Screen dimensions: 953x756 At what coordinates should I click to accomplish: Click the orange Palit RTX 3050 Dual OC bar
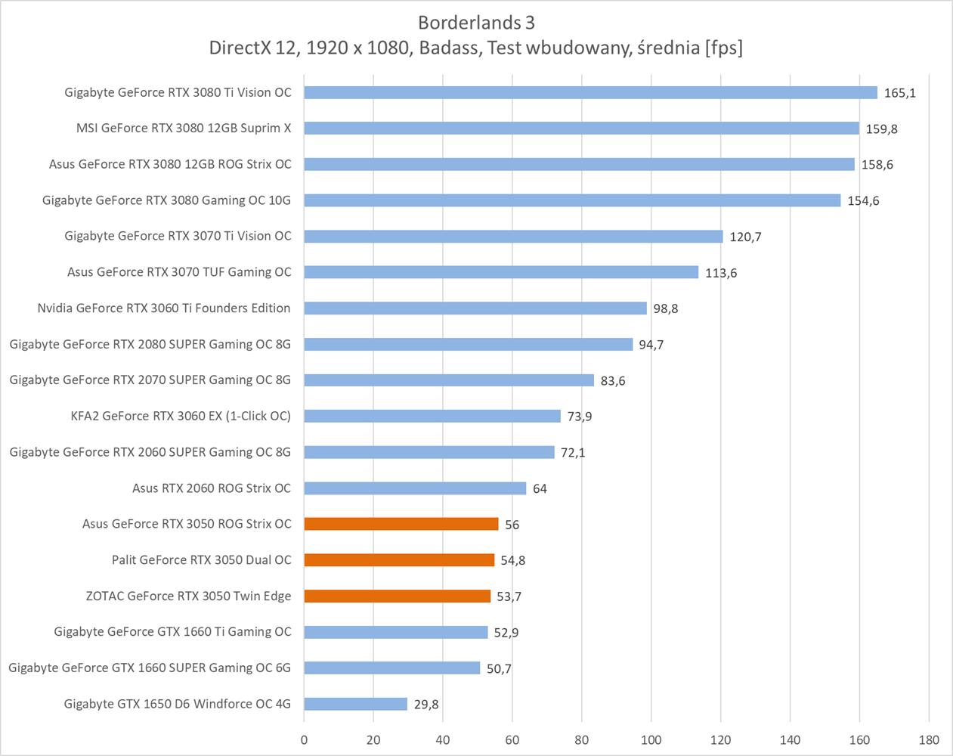click(x=399, y=560)
